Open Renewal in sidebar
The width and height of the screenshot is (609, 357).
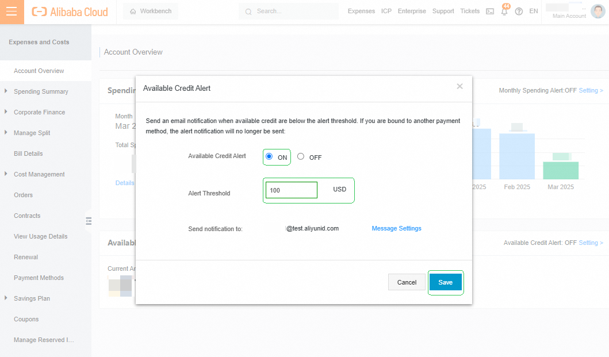(26, 257)
